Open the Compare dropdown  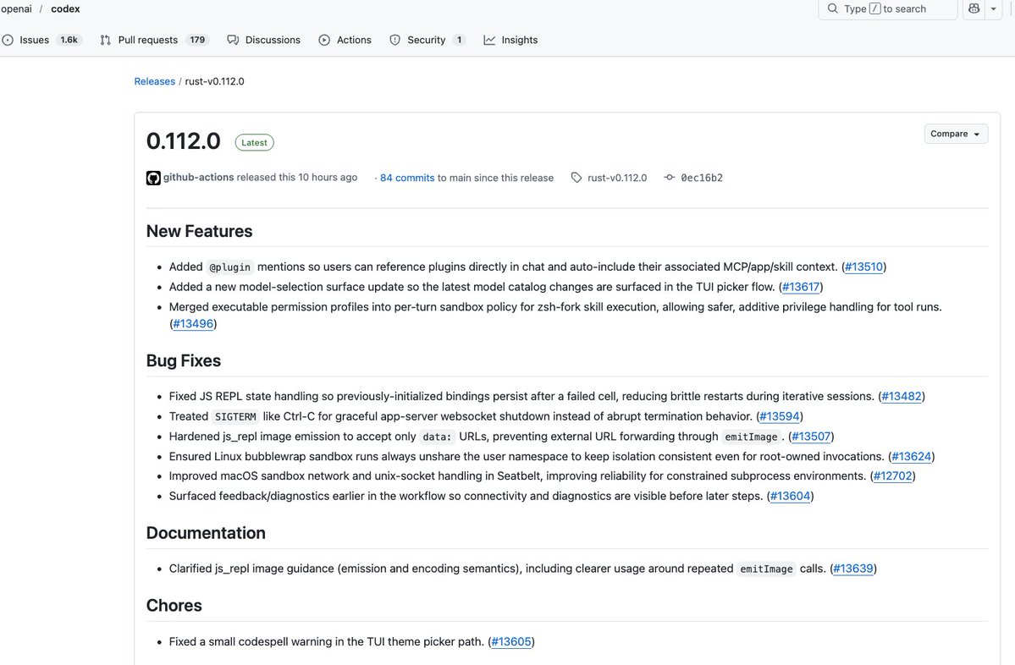coord(956,134)
